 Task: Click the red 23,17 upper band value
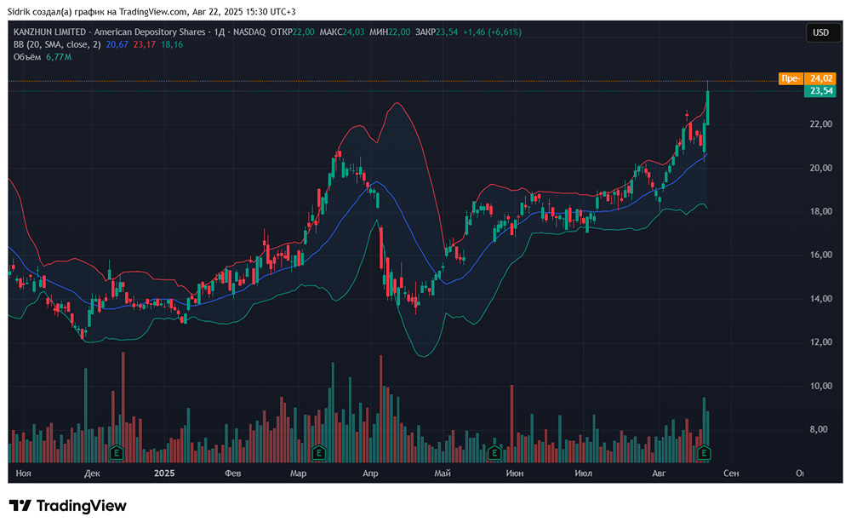[145, 44]
